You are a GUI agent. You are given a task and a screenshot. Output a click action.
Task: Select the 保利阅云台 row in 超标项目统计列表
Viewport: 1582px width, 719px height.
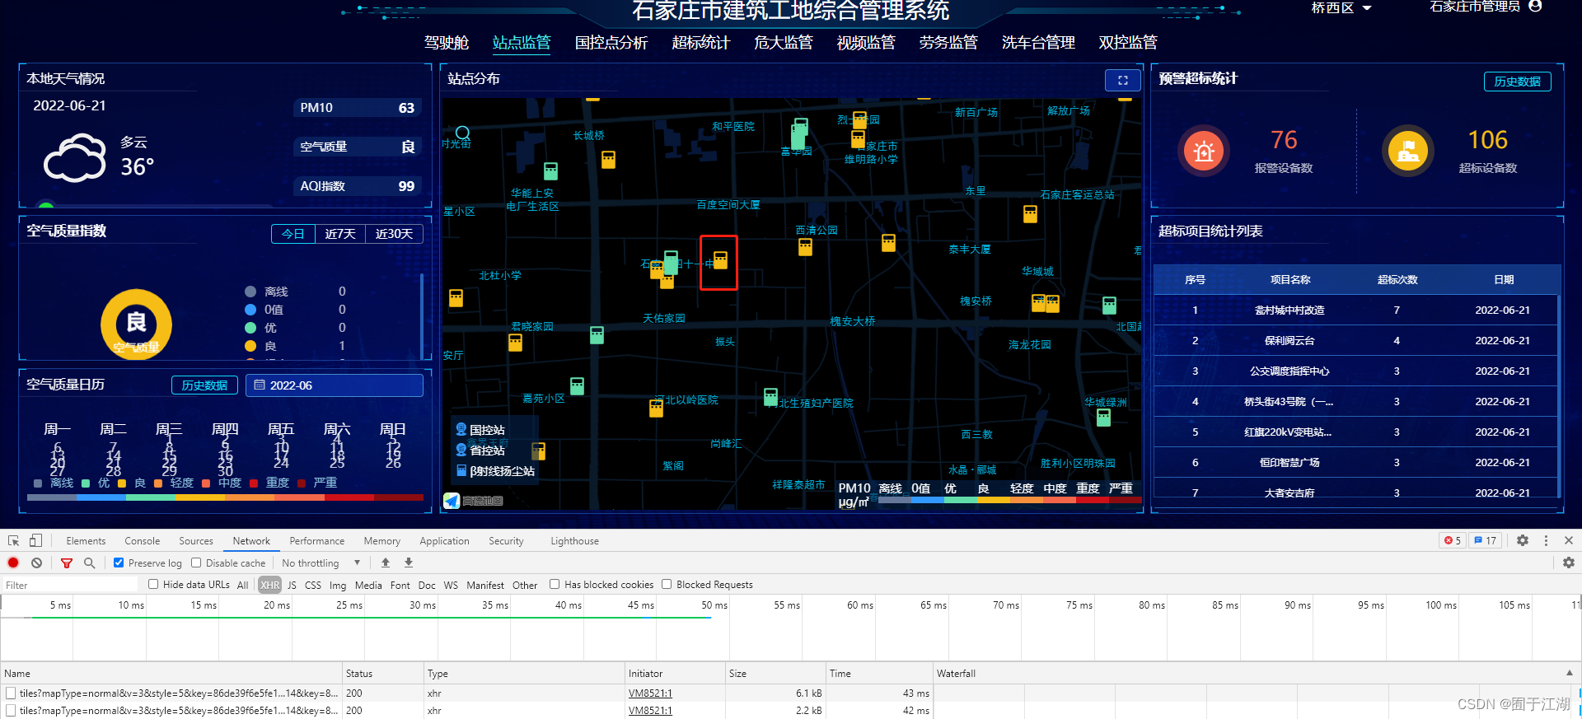coord(1356,341)
